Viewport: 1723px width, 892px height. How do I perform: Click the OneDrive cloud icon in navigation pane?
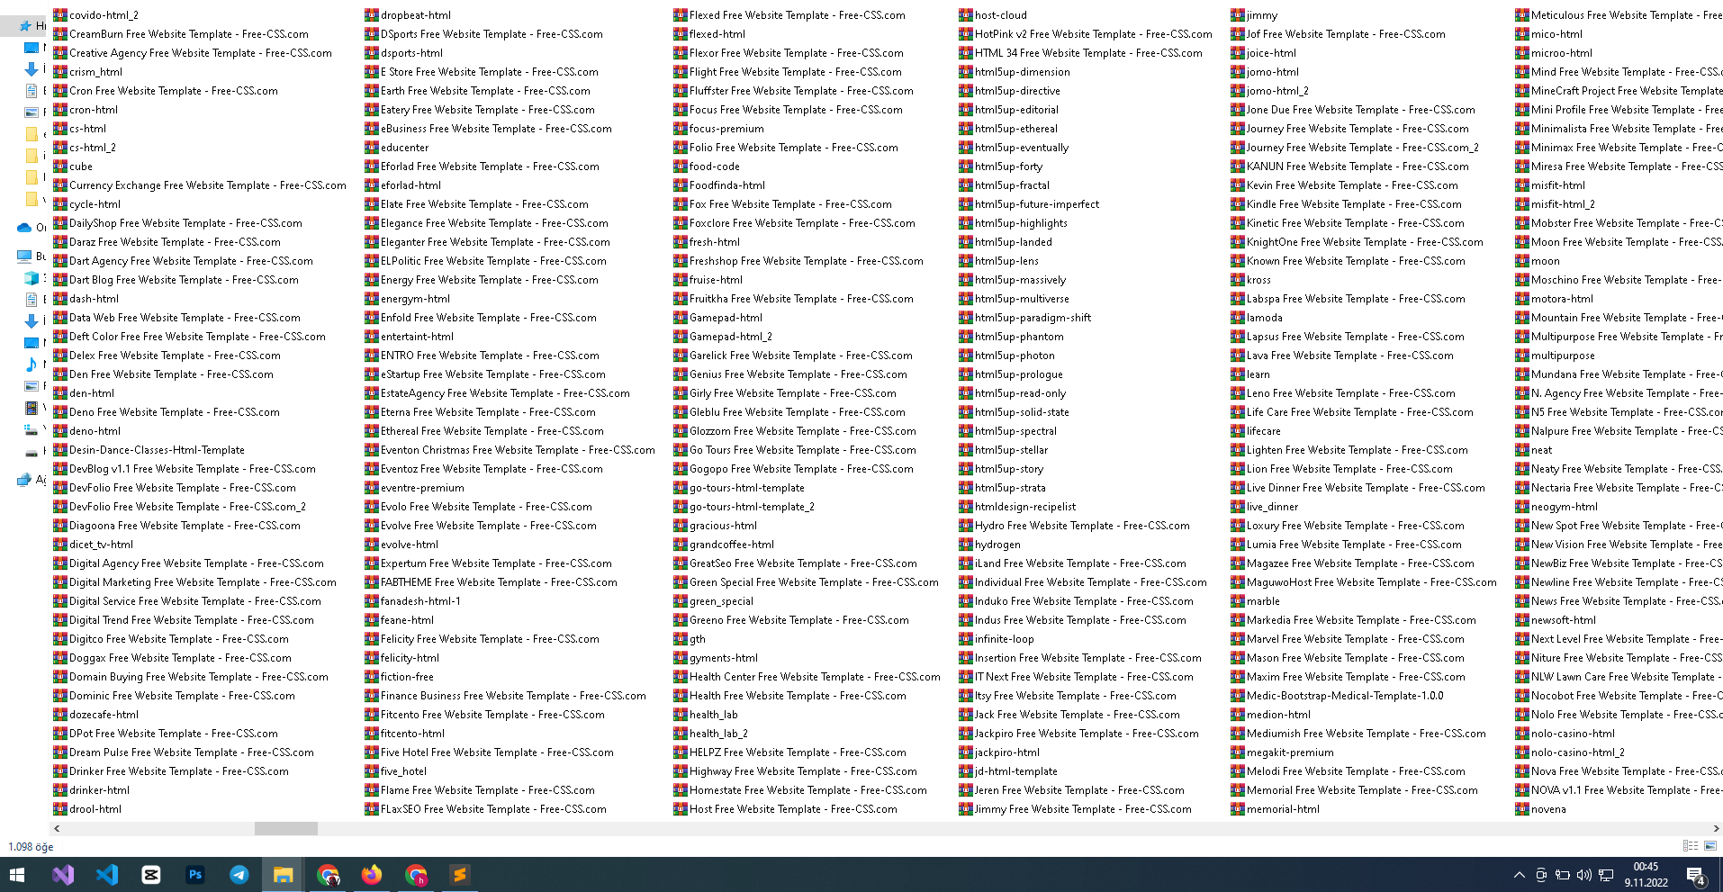[x=24, y=228]
